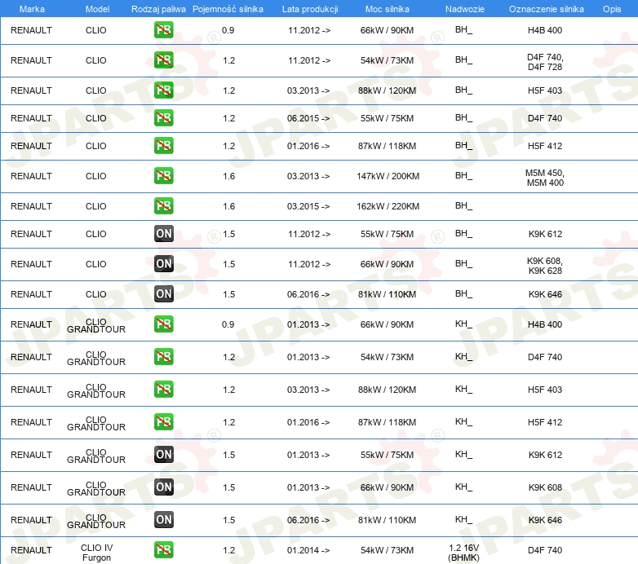Click ON diesel icon in Grandtour K9K 612 row
The image size is (638, 564).
coord(163,454)
